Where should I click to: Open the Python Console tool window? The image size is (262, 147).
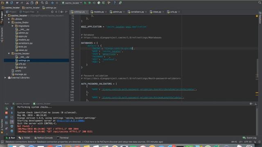[43, 138]
